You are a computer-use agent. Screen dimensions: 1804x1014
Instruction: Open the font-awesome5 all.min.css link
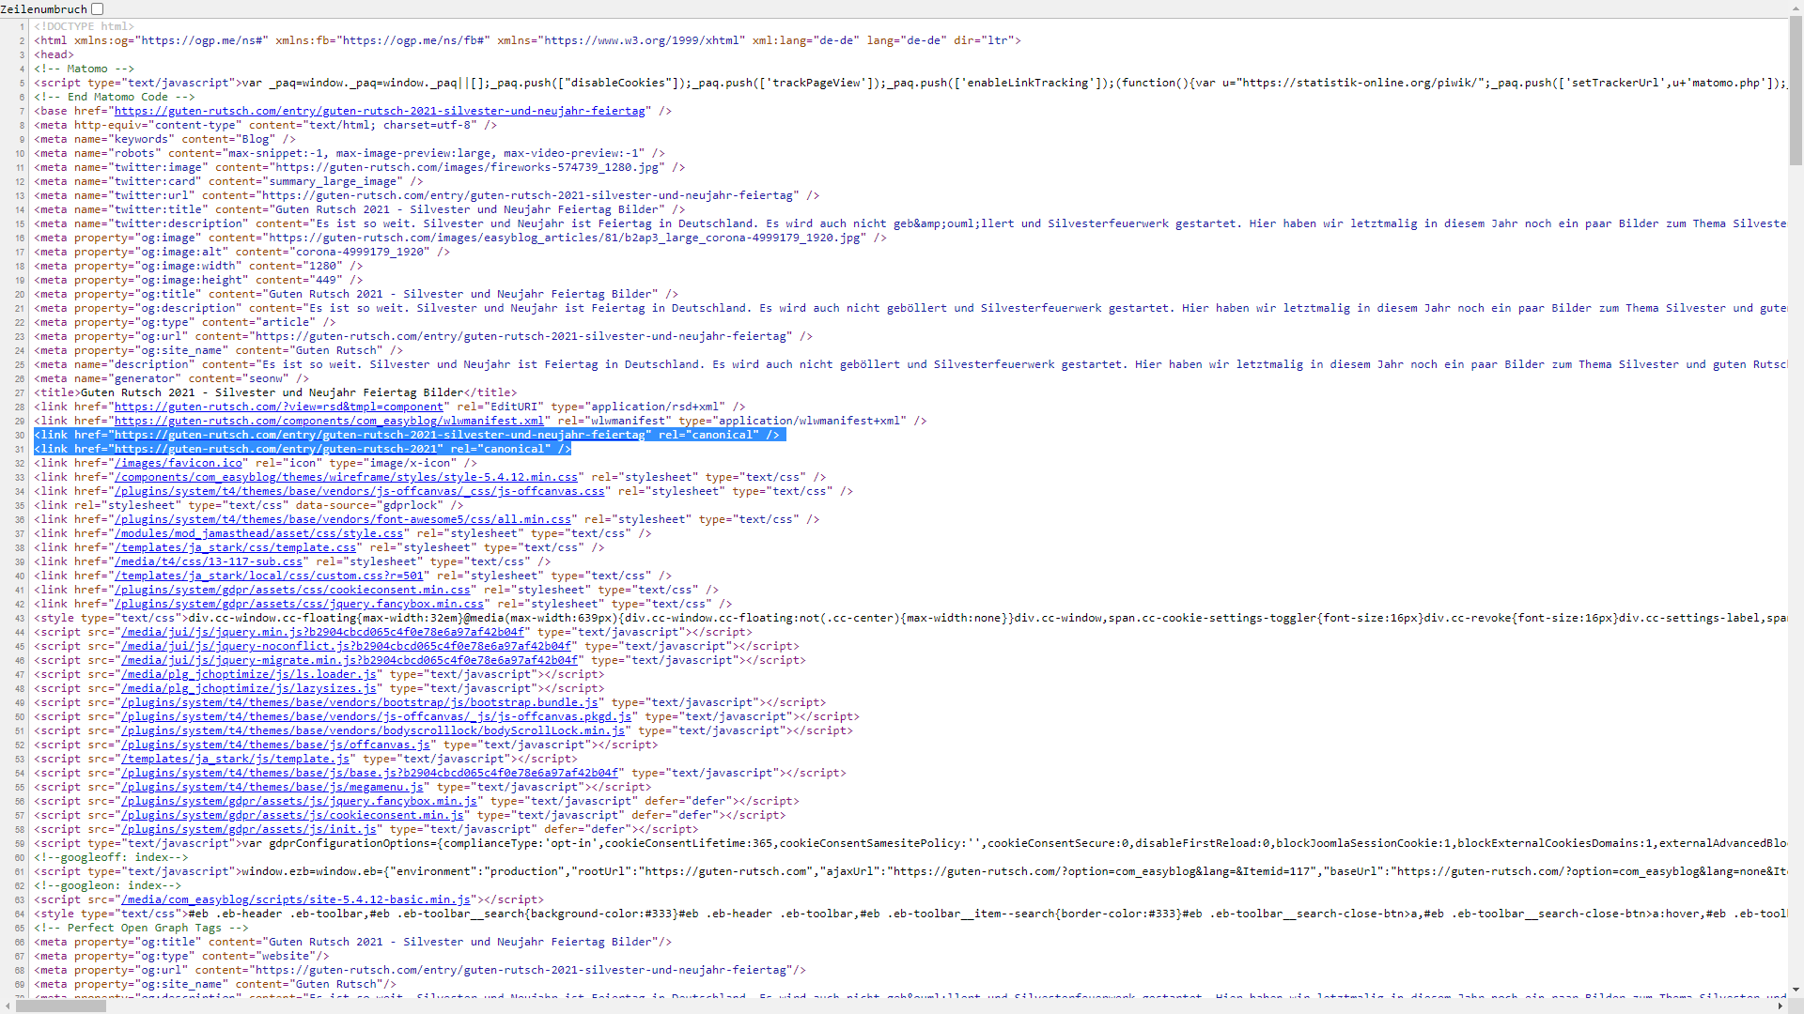(342, 519)
